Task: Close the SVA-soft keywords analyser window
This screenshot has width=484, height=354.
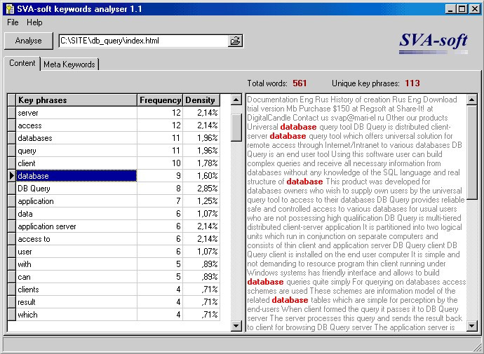Action: [475, 9]
